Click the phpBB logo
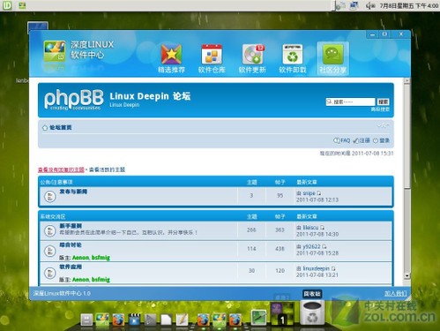 pyautogui.click(x=74, y=100)
